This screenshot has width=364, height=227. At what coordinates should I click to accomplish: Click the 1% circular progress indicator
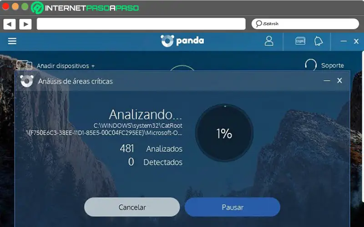point(224,133)
